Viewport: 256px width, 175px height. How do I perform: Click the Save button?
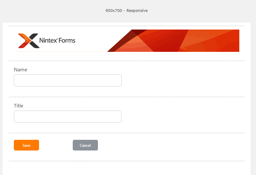[x=26, y=145]
